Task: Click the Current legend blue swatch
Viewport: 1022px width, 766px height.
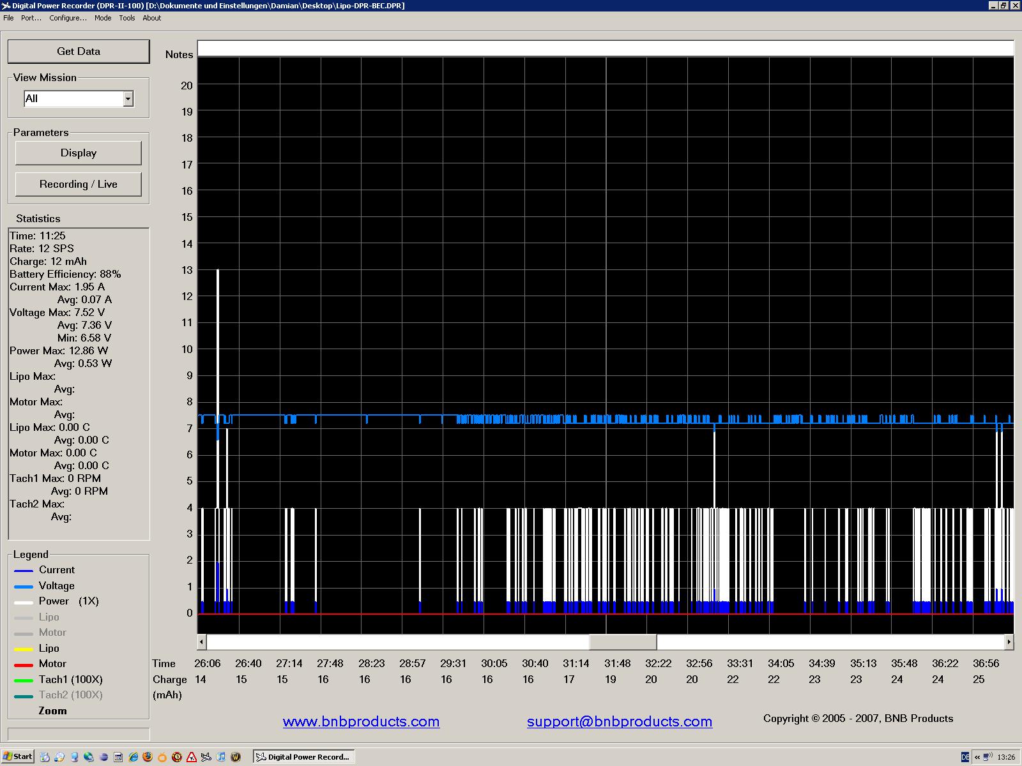Action: pos(24,571)
